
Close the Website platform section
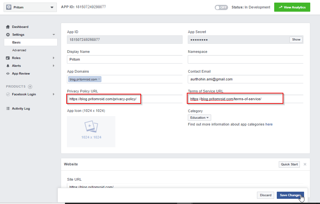click(x=305, y=164)
